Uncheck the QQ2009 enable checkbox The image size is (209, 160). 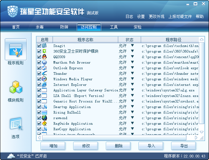point(39,57)
